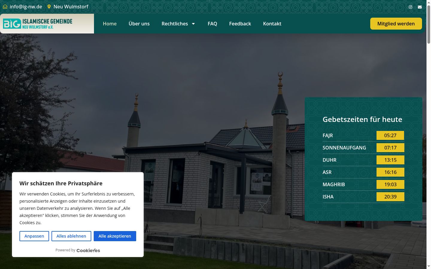431x269 pixels.
Task: Click the Wir schätzen Ihre Privatsphäre heading
Action: pos(61,183)
